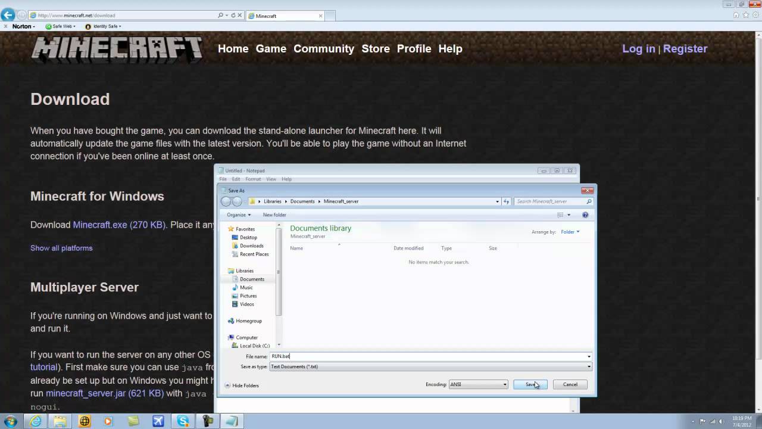Click the refresh icon beside address path

click(507, 201)
